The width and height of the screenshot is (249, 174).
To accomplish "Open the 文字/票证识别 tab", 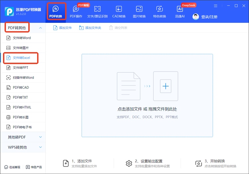I will (97, 12).
